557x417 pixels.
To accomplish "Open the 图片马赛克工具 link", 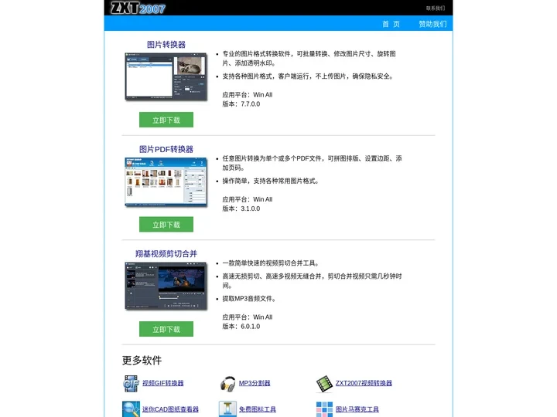I will [x=357, y=409].
